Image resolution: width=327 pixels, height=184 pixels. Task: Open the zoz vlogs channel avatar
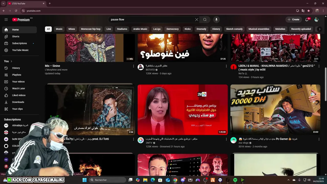pyautogui.click(x=233, y=140)
